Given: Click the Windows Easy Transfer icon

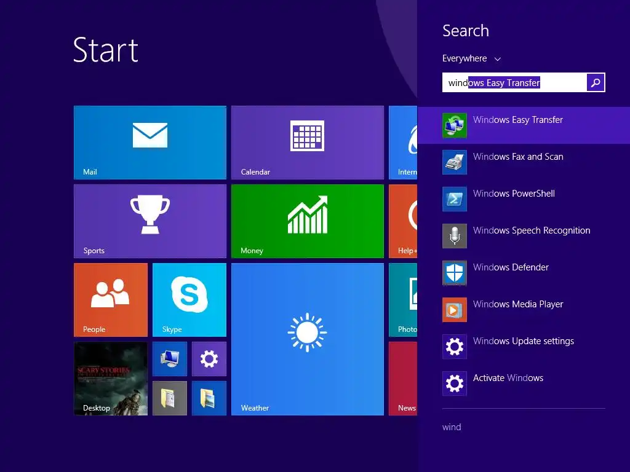Looking at the screenshot, I should point(455,125).
